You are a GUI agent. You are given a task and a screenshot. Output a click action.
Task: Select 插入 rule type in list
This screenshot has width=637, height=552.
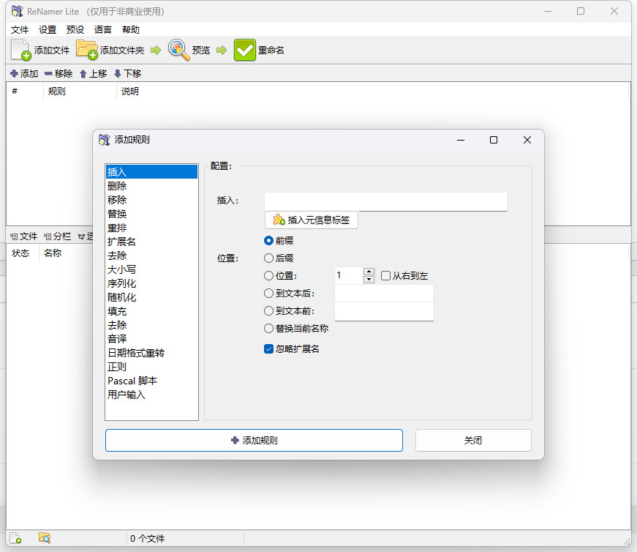click(151, 171)
